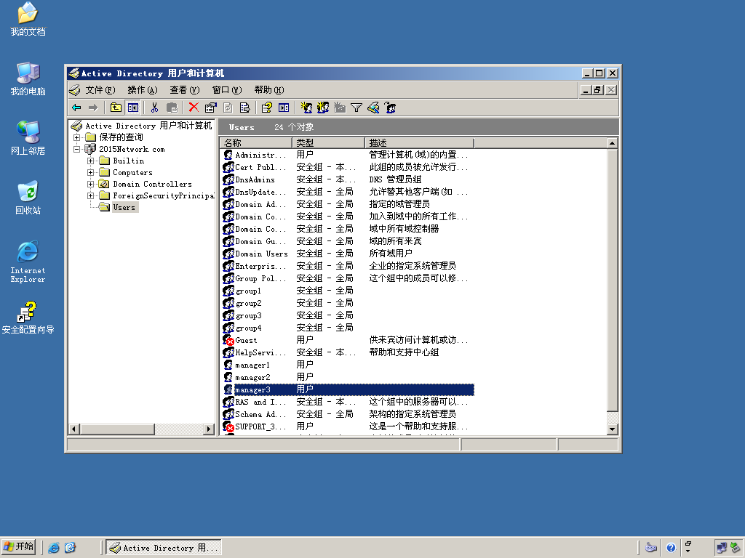Select the group3 row
Screen dimensions: 745x558
(x=348, y=315)
